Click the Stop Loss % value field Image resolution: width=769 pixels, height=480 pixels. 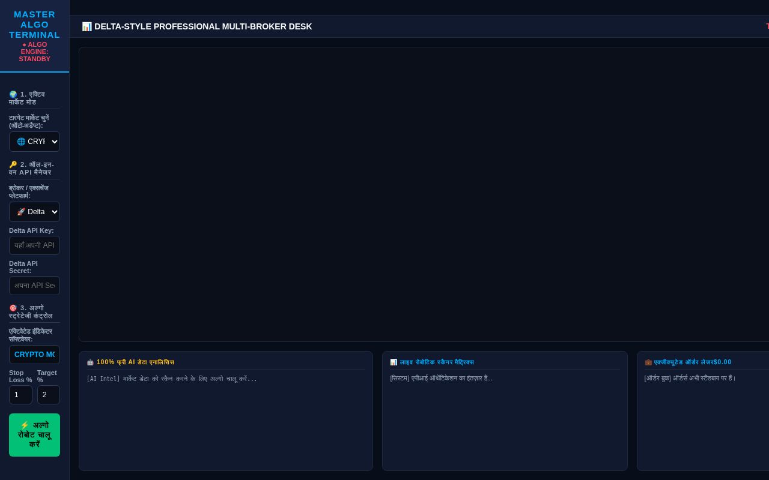(20, 395)
